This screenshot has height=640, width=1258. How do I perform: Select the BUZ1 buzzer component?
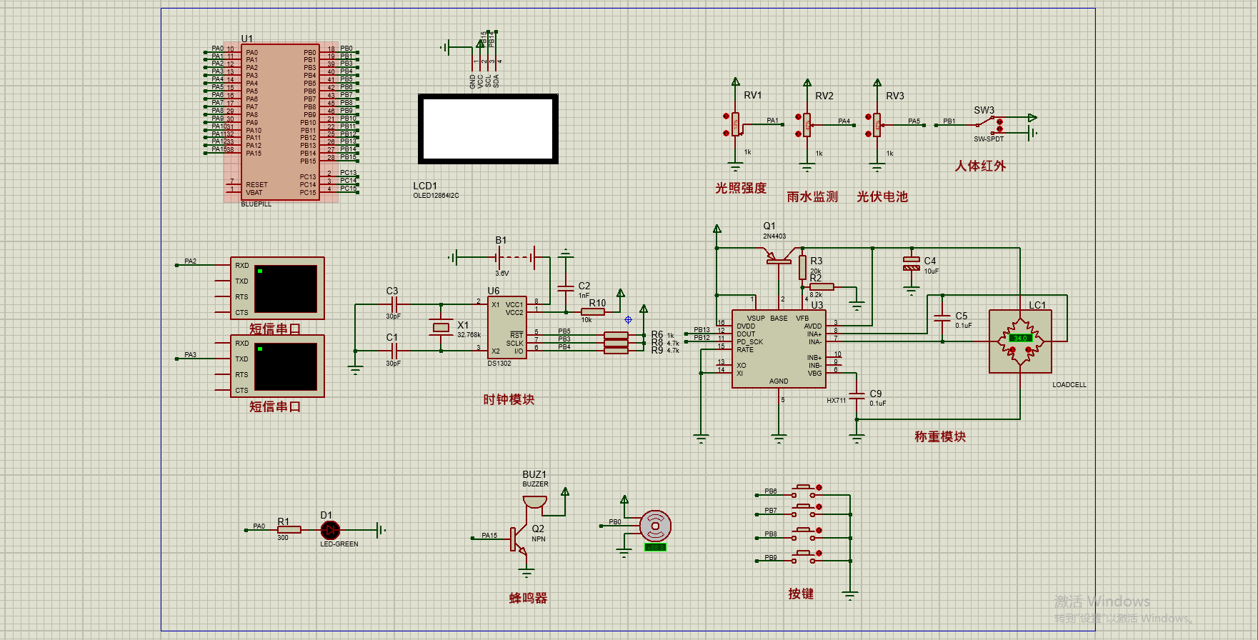(535, 503)
